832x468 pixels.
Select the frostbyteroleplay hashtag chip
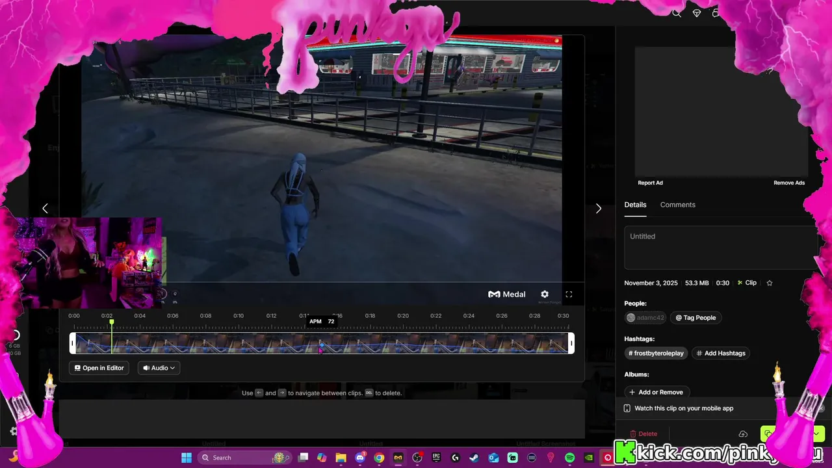656,353
